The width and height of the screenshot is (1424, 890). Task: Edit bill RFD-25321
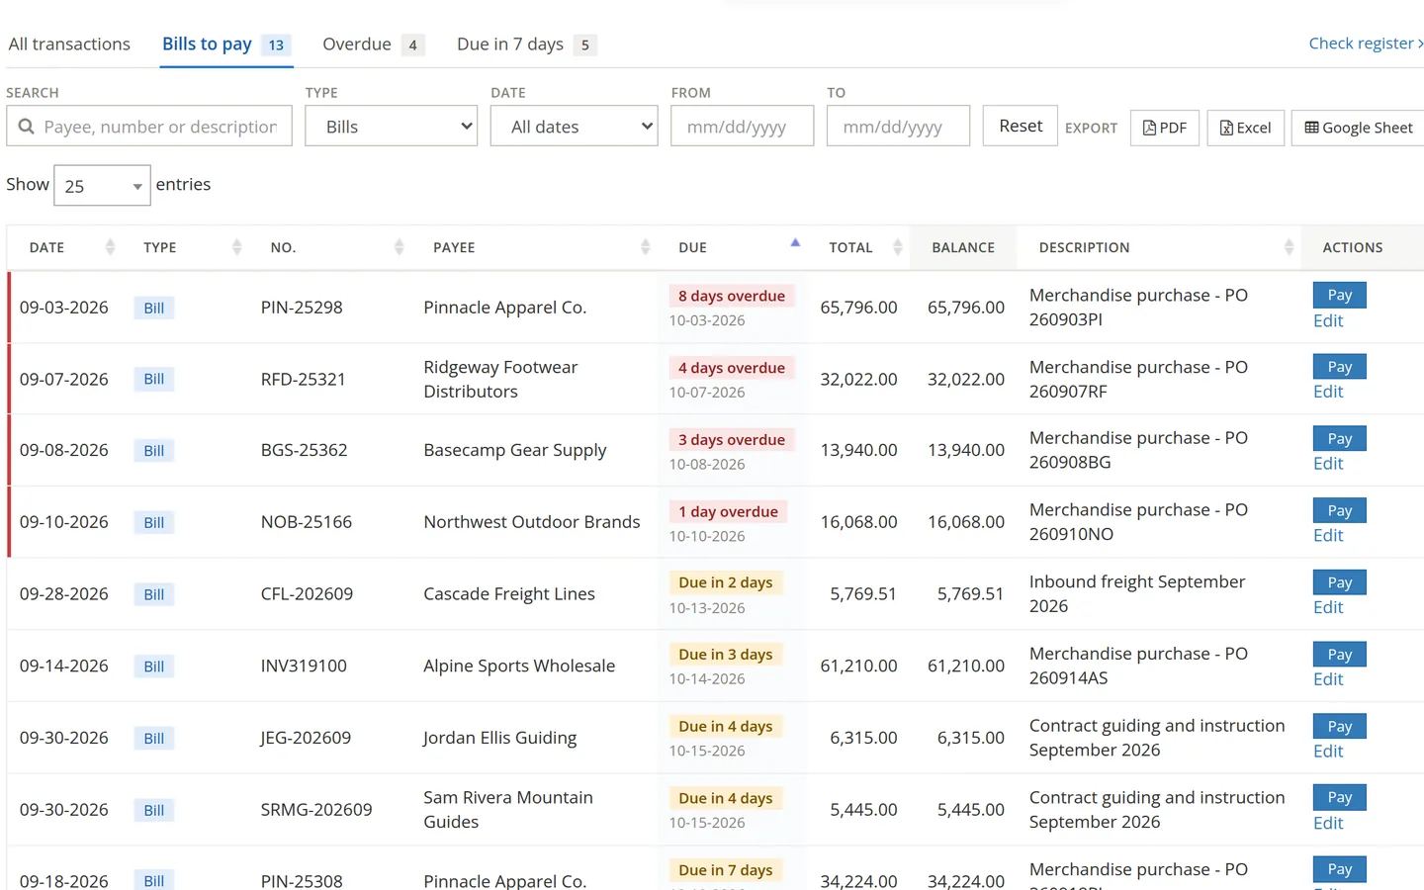[x=1328, y=392]
